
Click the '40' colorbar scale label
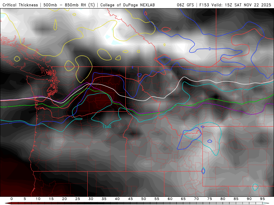(x=117, y=199)
